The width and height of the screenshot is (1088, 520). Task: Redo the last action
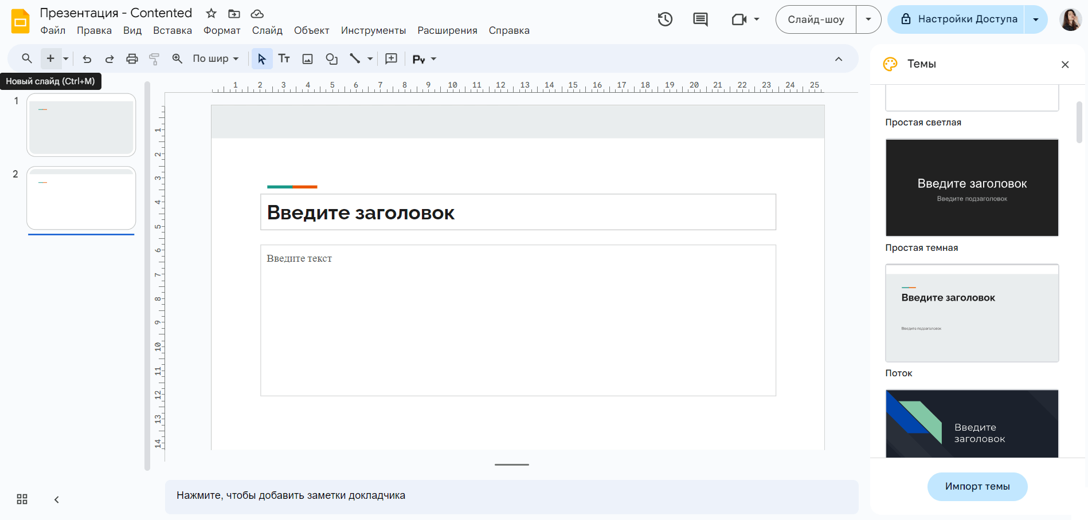click(x=109, y=58)
